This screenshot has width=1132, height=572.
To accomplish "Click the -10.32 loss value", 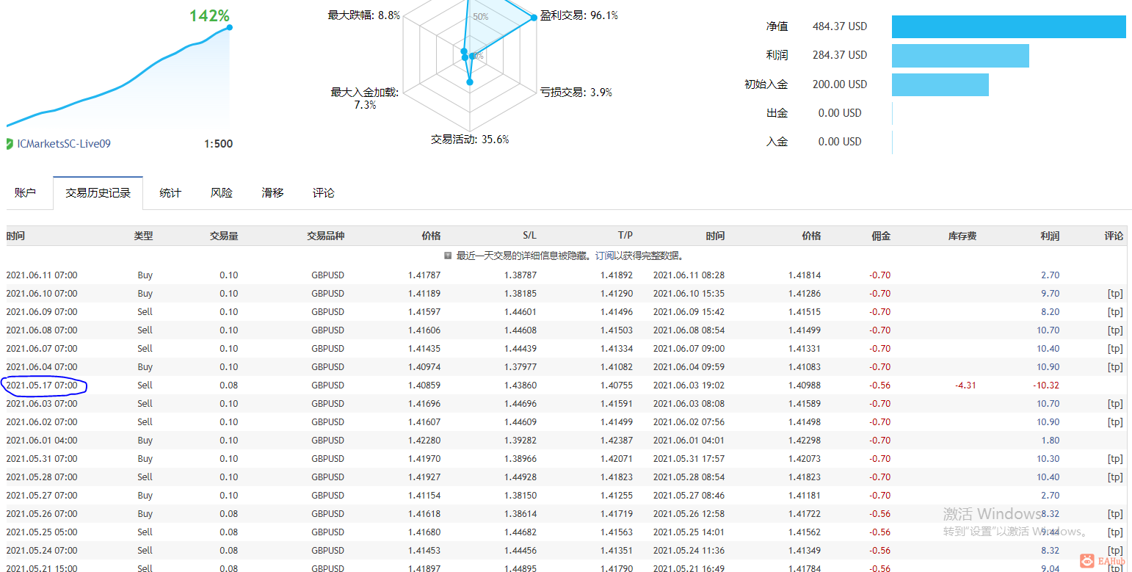I will tap(1045, 385).
